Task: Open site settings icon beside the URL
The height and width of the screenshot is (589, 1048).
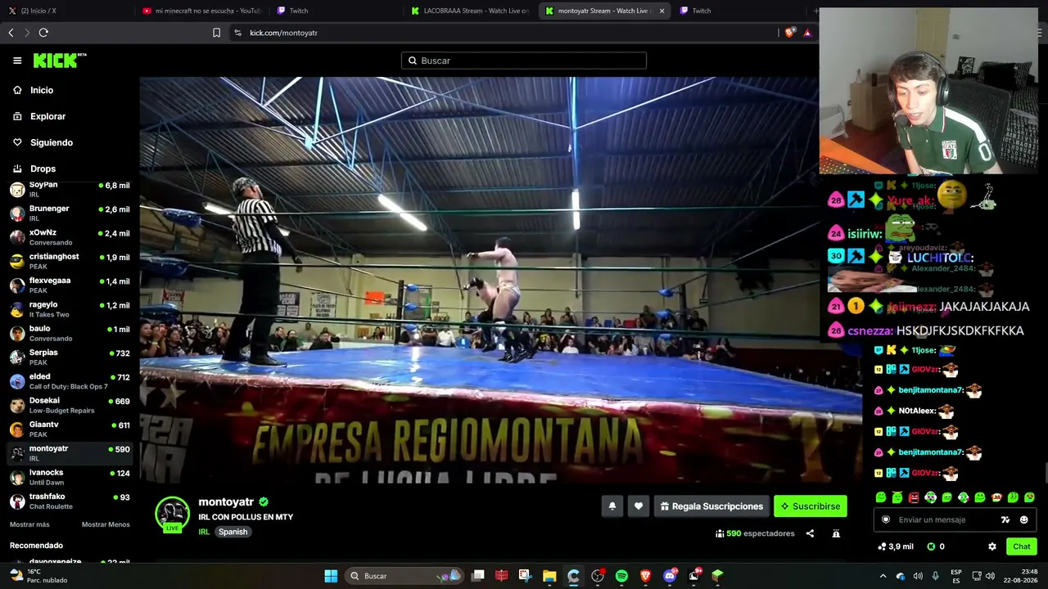Action: (237, 33)
